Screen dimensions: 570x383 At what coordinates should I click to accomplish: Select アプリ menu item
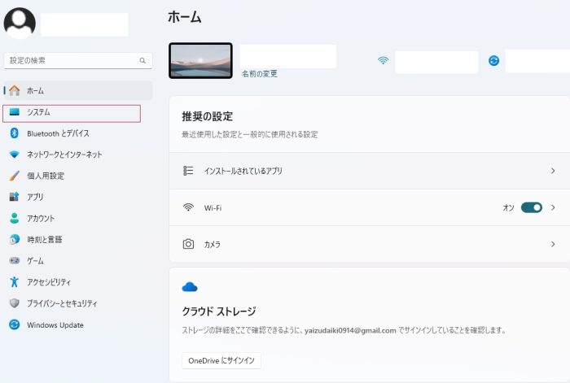pyautogui.click(x=77, y=197)
